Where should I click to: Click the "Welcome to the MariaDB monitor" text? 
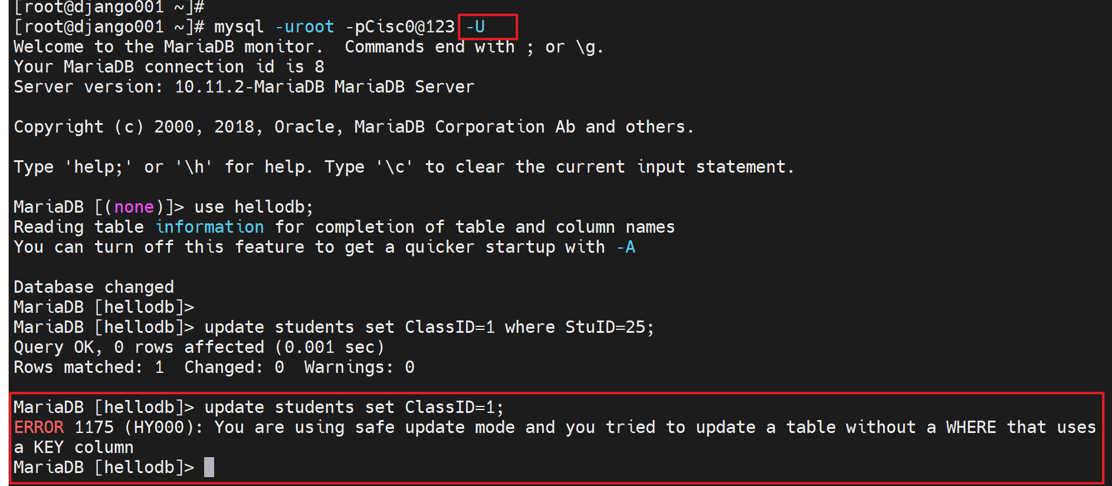point(168,47)
